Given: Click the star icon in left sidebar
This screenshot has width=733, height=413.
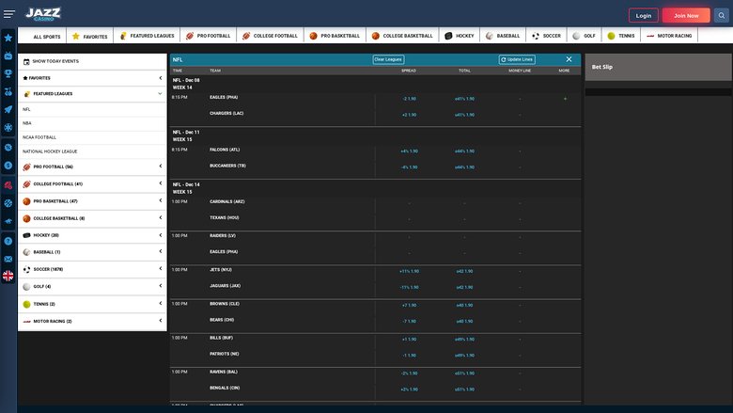Looking at the screenshot, I should (8, 38).
